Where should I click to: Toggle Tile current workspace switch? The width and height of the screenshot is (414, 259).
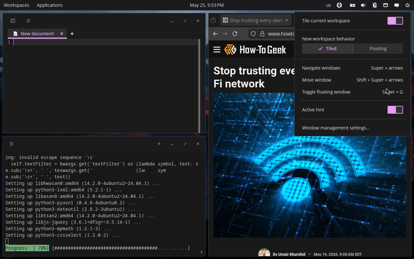point(395,21)
